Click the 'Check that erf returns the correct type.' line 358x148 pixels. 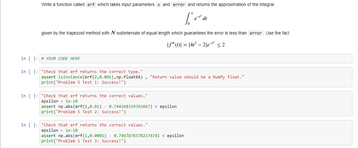click(92, 71)
